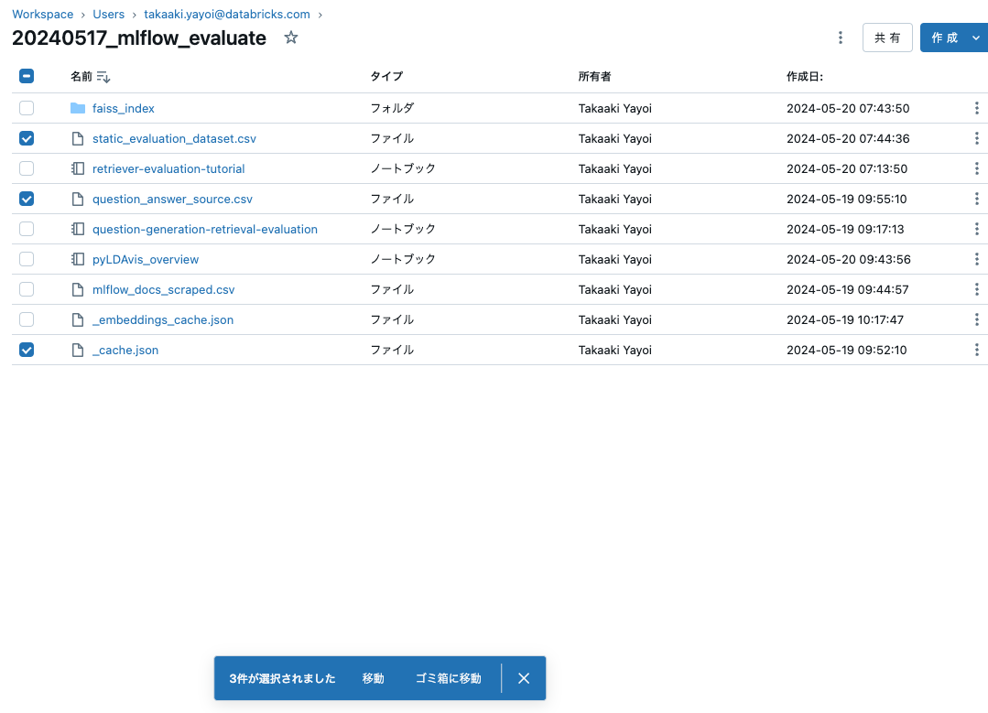Click the sort icon next to 名前 column
This screenshot has width=988, height=713.
(x=101, y=77)
